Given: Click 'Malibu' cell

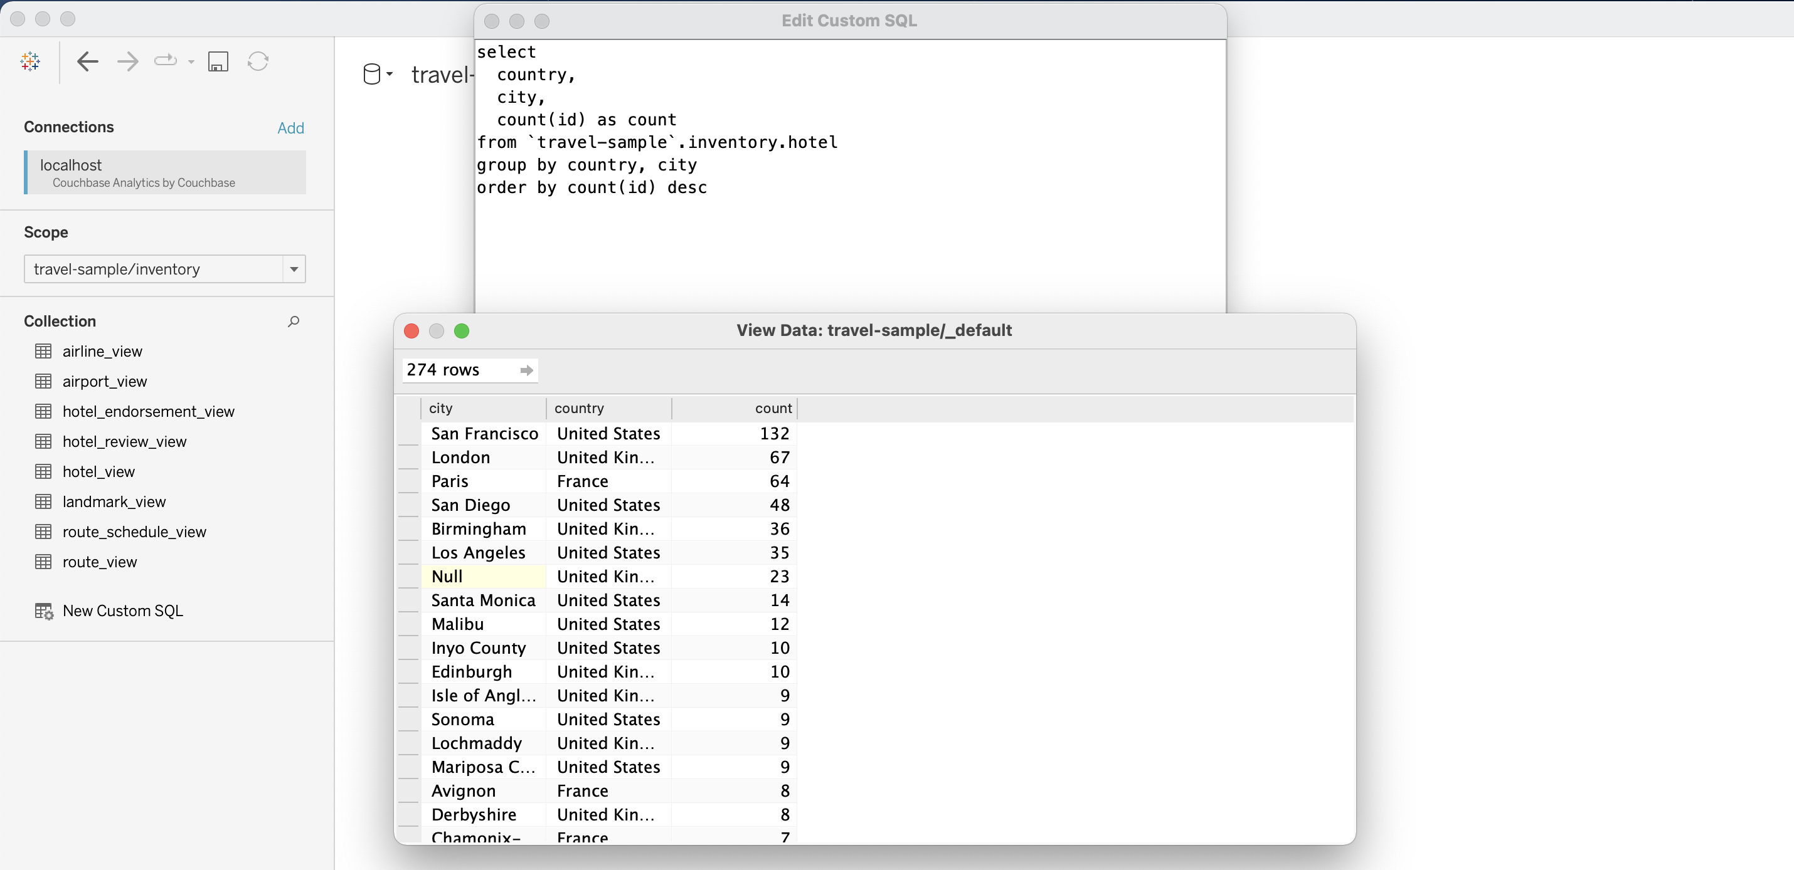Looking at the screenshot, I should tap(484, 624).
